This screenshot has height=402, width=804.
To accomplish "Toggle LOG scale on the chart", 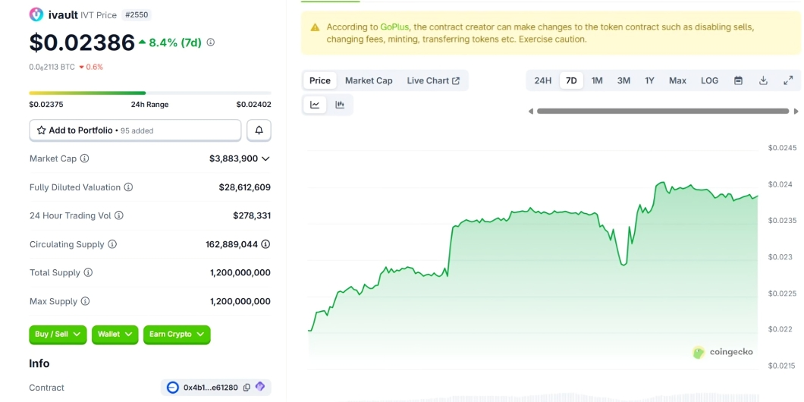I will [709, 80].
